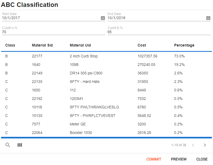The width and height of the screenshot is (213, 165).
Task: Sort by the Class column header
Action: 10,45
